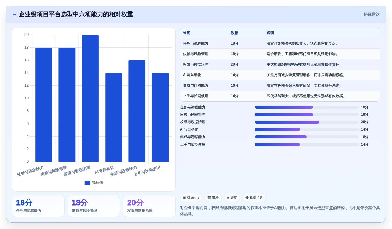Open the 18分 依赖与风险管理 data card
The height and width of the screenshot is (229, 392).
pos(94,206)
